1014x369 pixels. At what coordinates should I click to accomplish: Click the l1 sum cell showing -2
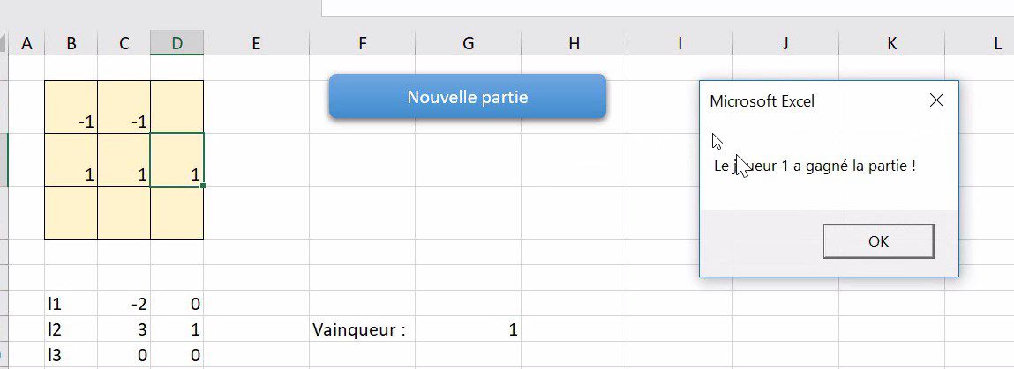tap(124, 305)
